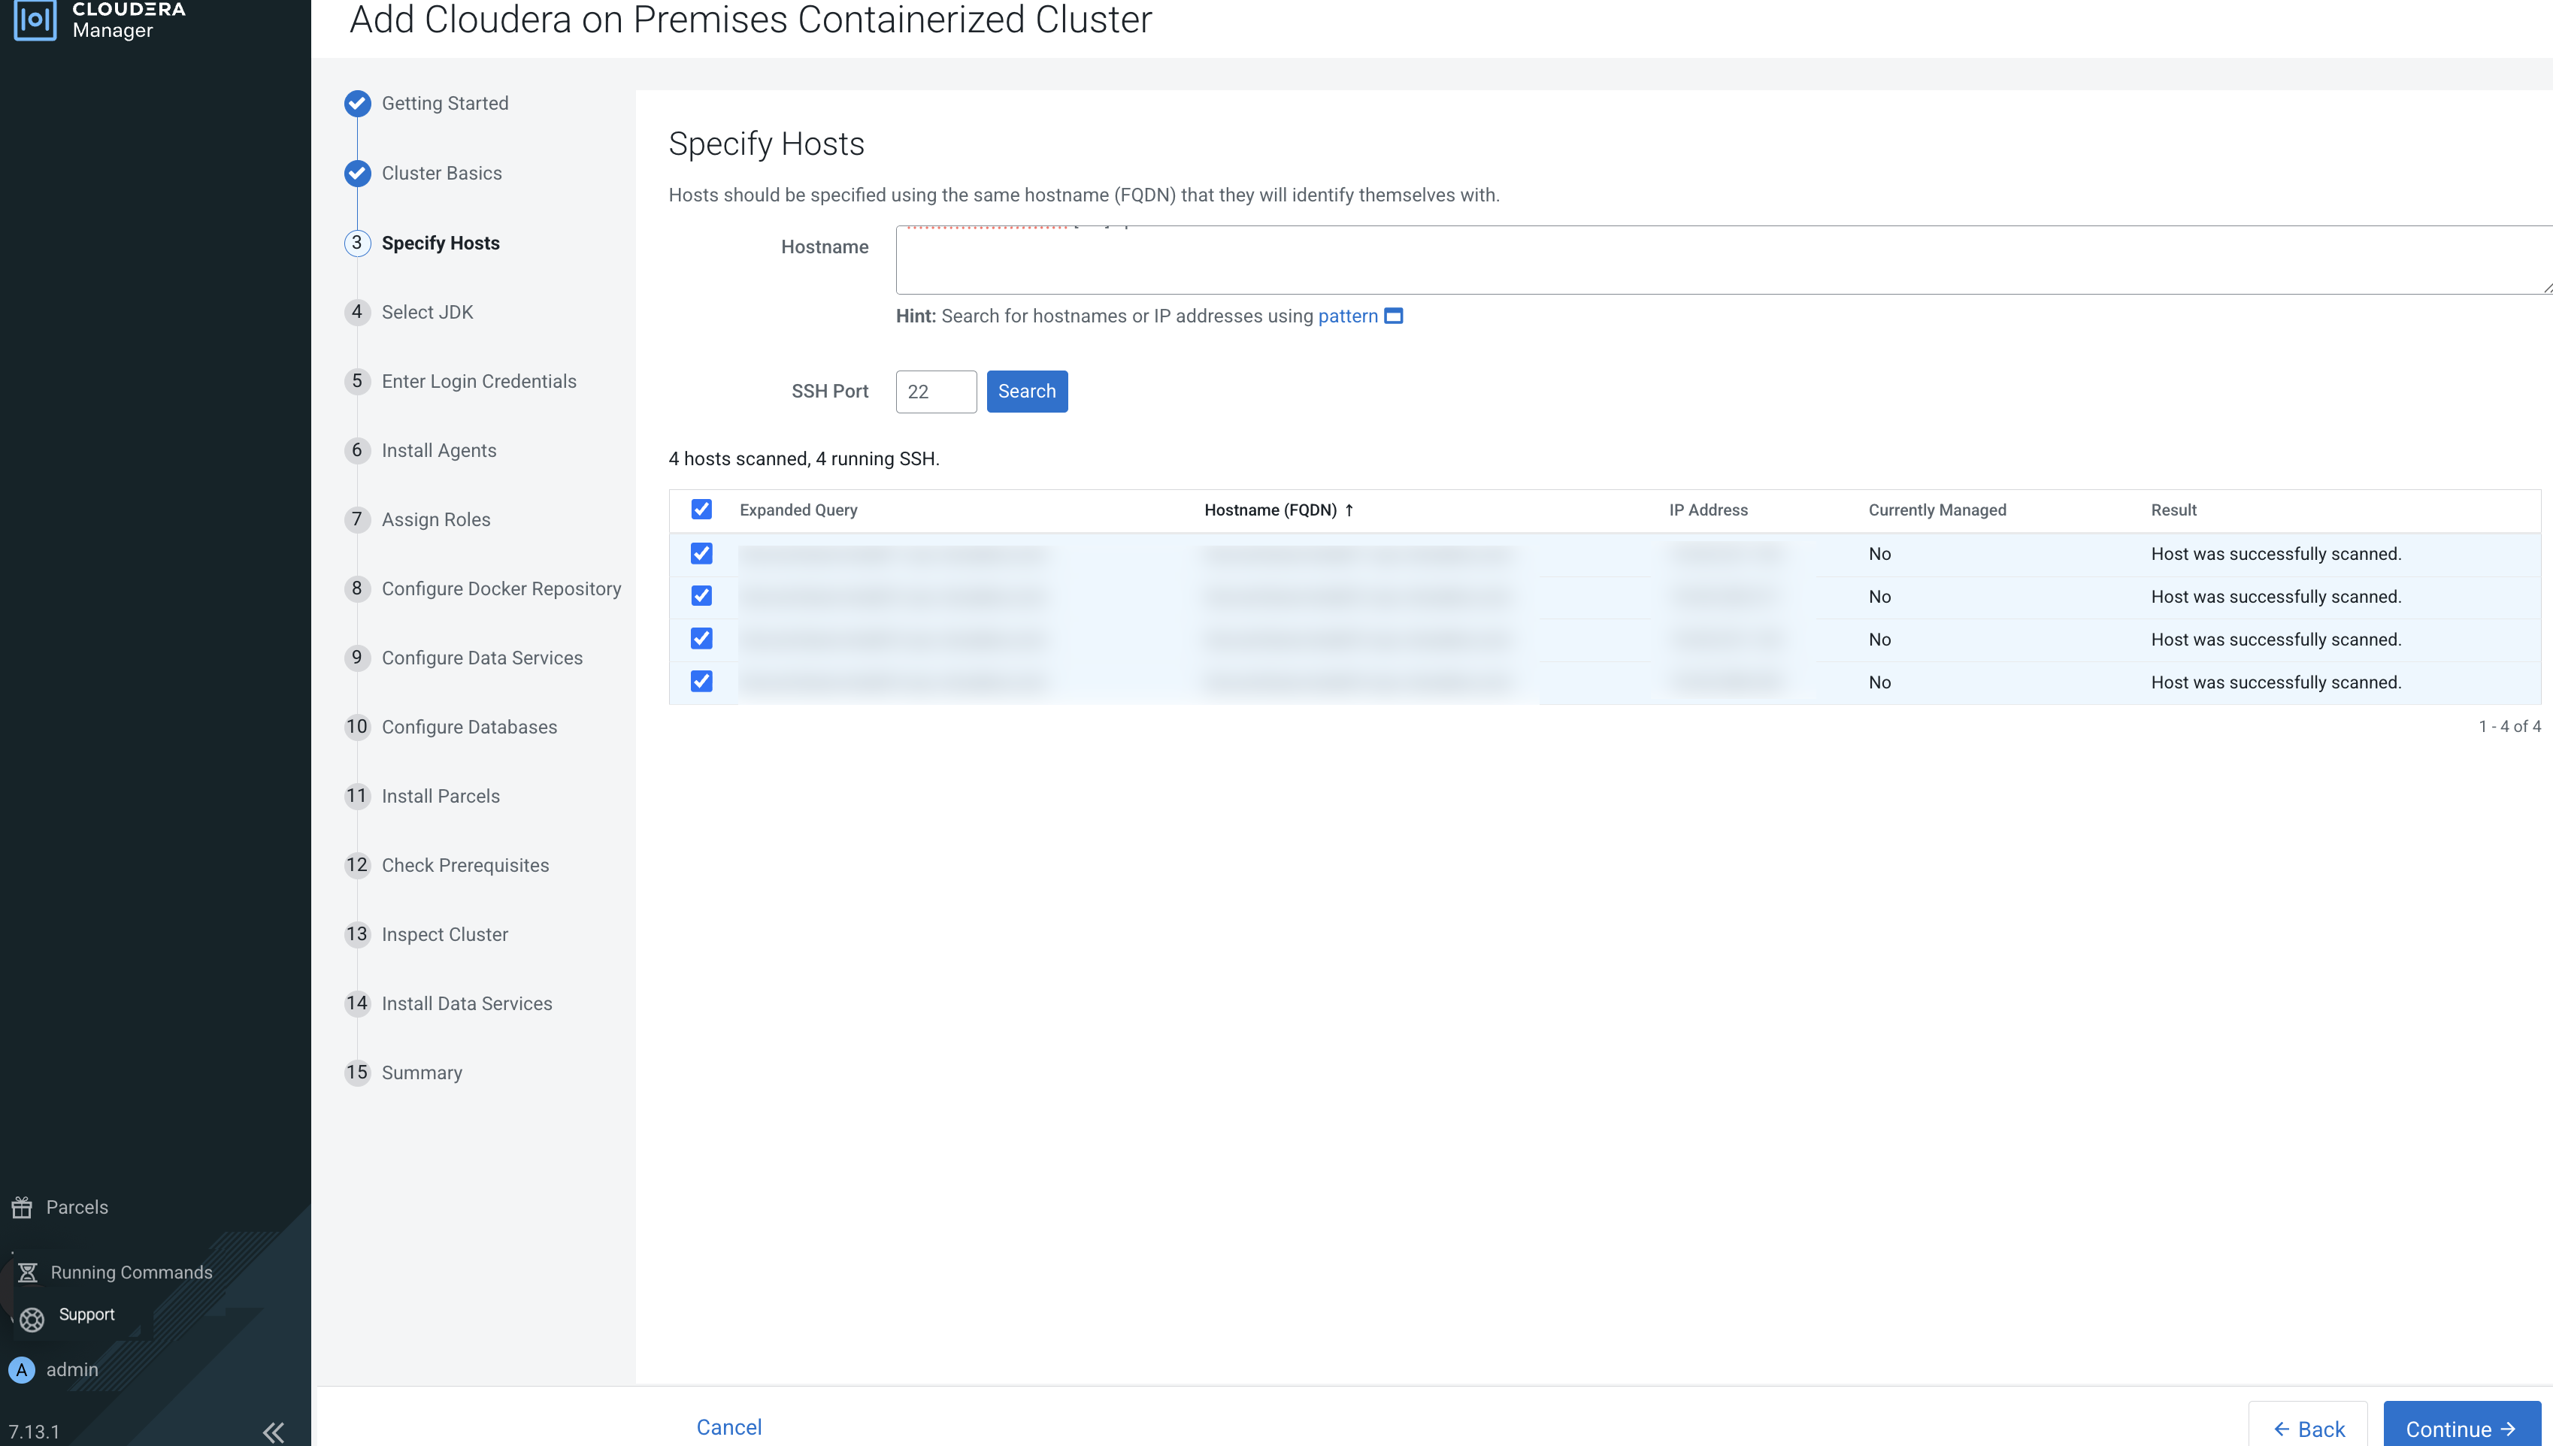Uncheck the last host row checkbox
The image size is (2553, 1446).
click(701, 681)
